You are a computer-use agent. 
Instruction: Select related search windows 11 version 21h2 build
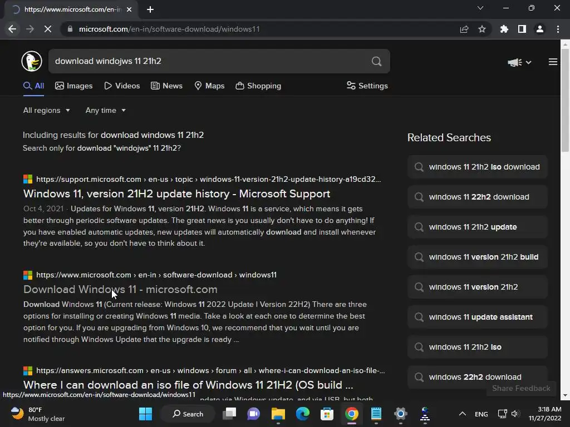pos(477,257)
